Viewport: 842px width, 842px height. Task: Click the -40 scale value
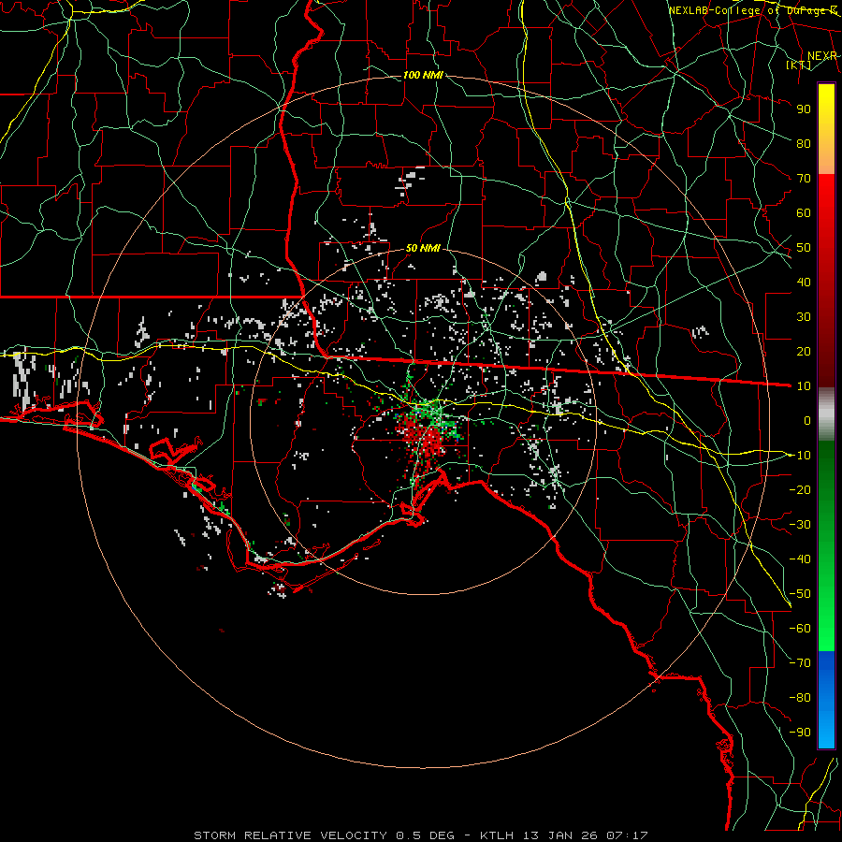click(x=800, y=559)
